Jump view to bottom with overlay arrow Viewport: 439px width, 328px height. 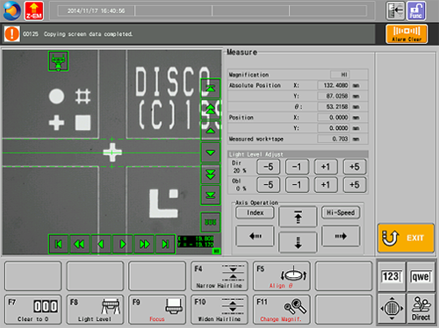point(211,196)
